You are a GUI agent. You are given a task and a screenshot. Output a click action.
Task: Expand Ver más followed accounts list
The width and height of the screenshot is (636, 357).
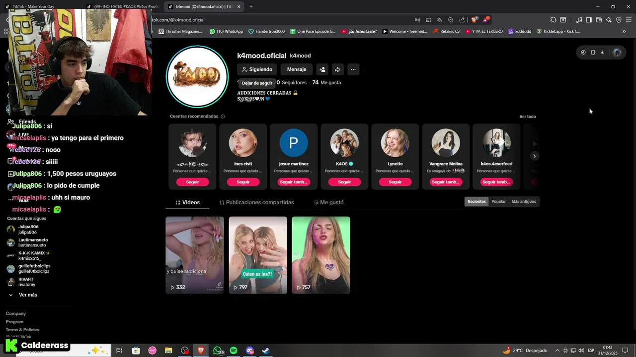point(28,295)
